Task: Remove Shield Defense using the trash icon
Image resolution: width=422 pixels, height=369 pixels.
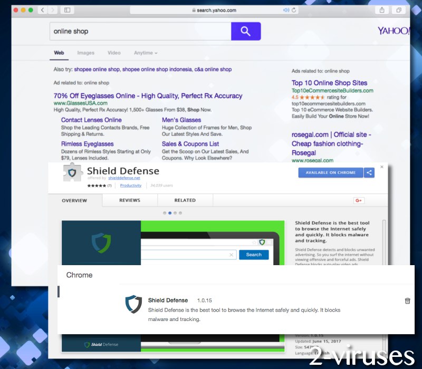Action: point(407,300)
